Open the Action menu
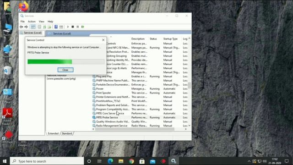 click(x=32, y=22)
